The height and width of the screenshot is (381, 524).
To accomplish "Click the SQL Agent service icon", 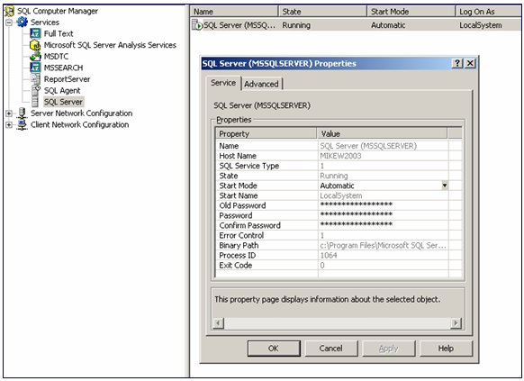I will coord(35,90).
